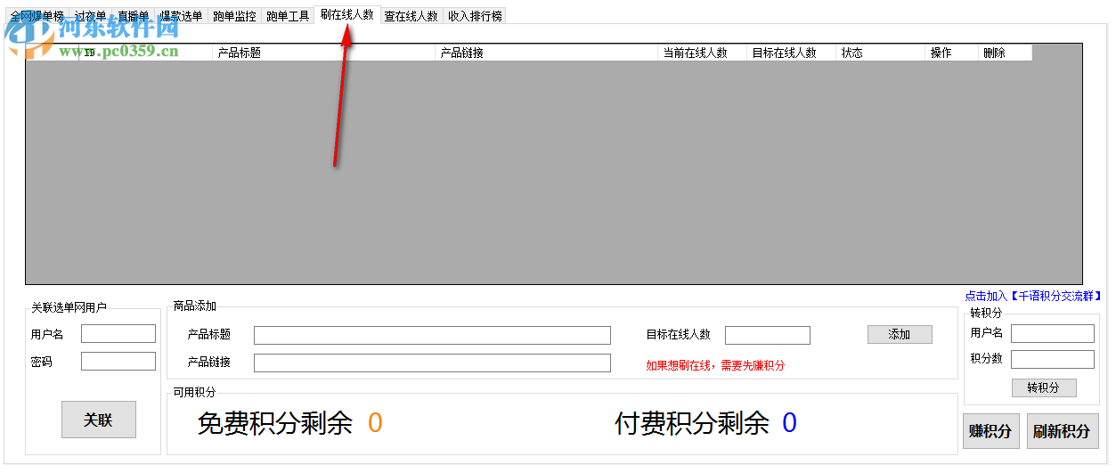
Task: Click the 付费积分剩余 label
Action: 692,423
